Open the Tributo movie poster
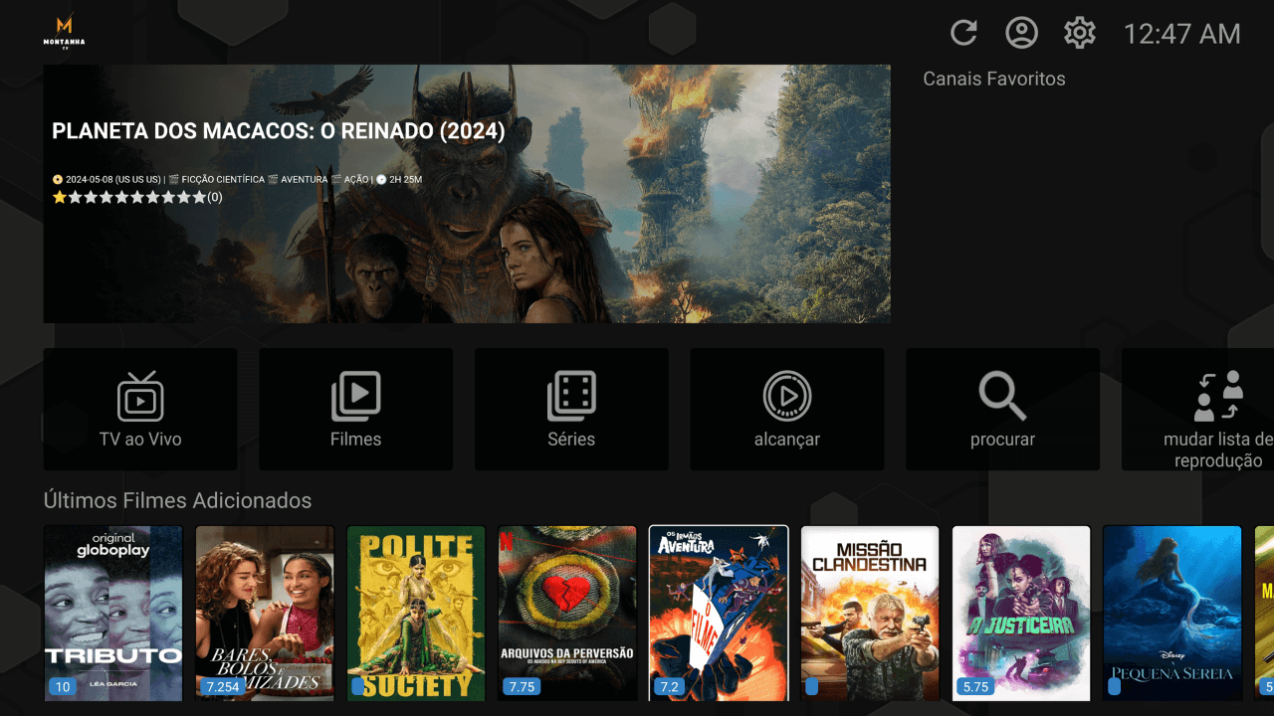The width and height of the screenshot is (1274, 716). [113, 614]
